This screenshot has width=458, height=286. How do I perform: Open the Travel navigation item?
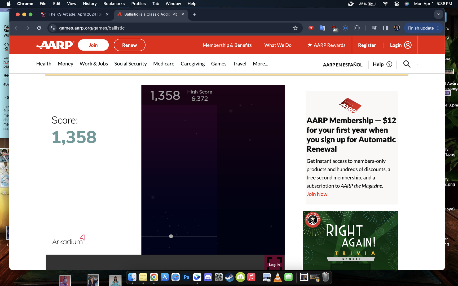pyautogui.click(x=239, y=64)
